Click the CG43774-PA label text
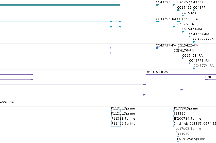Image resolution: width=216 pixels, height=143 pixels. 204,66
